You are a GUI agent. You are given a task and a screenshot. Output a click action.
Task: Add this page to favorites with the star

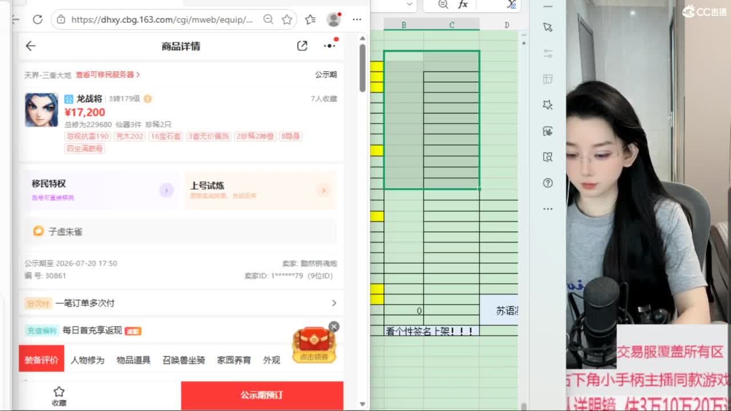(x=287, y=19)
